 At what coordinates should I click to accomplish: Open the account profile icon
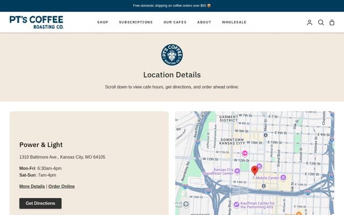[x=310, y=23]
